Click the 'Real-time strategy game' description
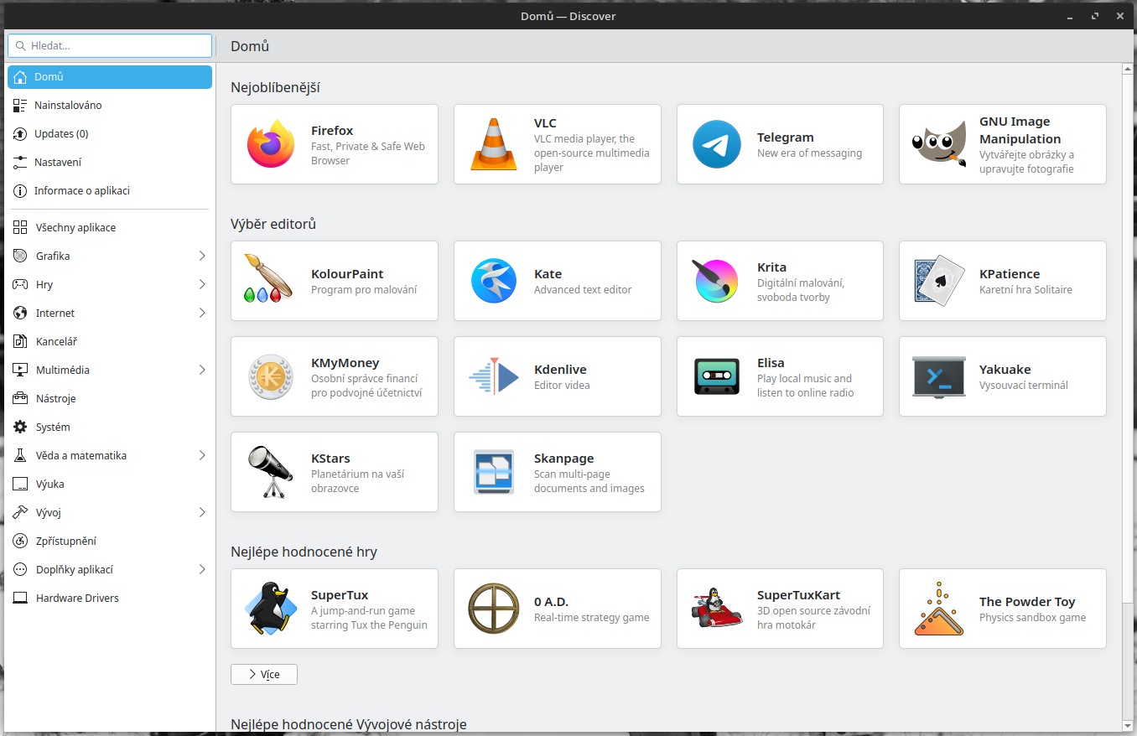 pos(592,618)
